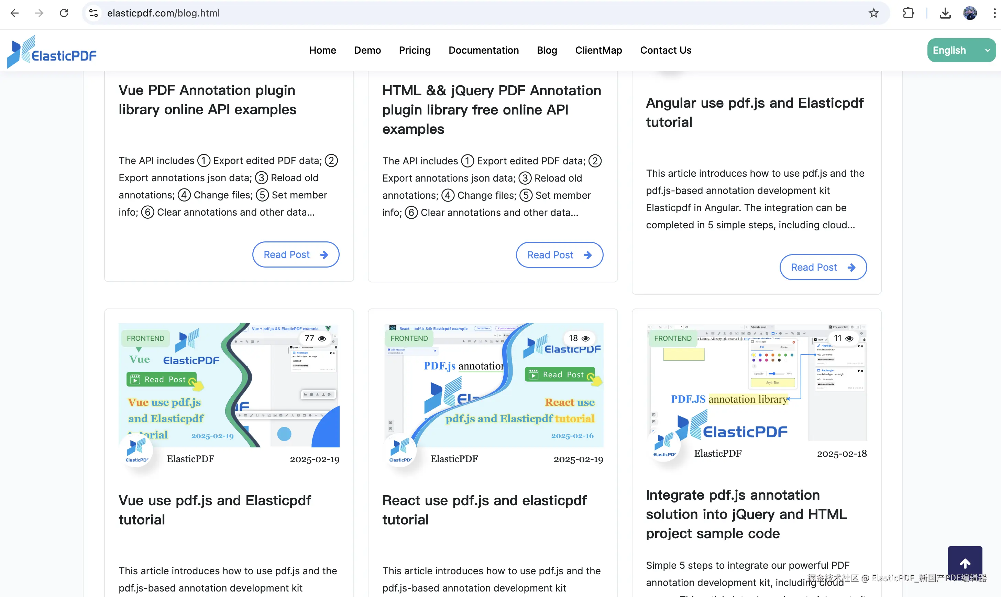Viewport: 1001px width, 597px height.
Task: Open site information icon in address bar
Action: (x=93, y=13)
